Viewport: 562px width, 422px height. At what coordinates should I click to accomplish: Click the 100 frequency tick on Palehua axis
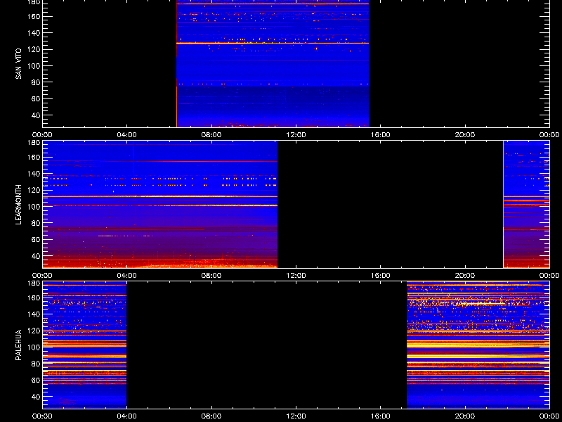(34, 347)
